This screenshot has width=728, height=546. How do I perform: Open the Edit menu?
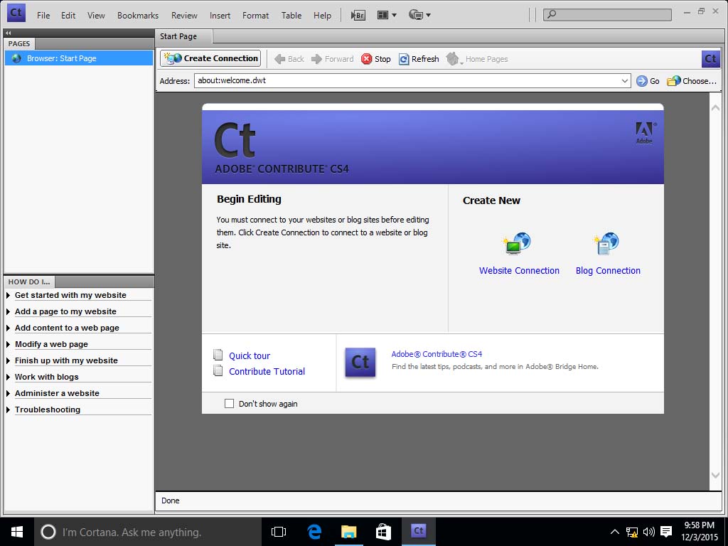point(68,16)
